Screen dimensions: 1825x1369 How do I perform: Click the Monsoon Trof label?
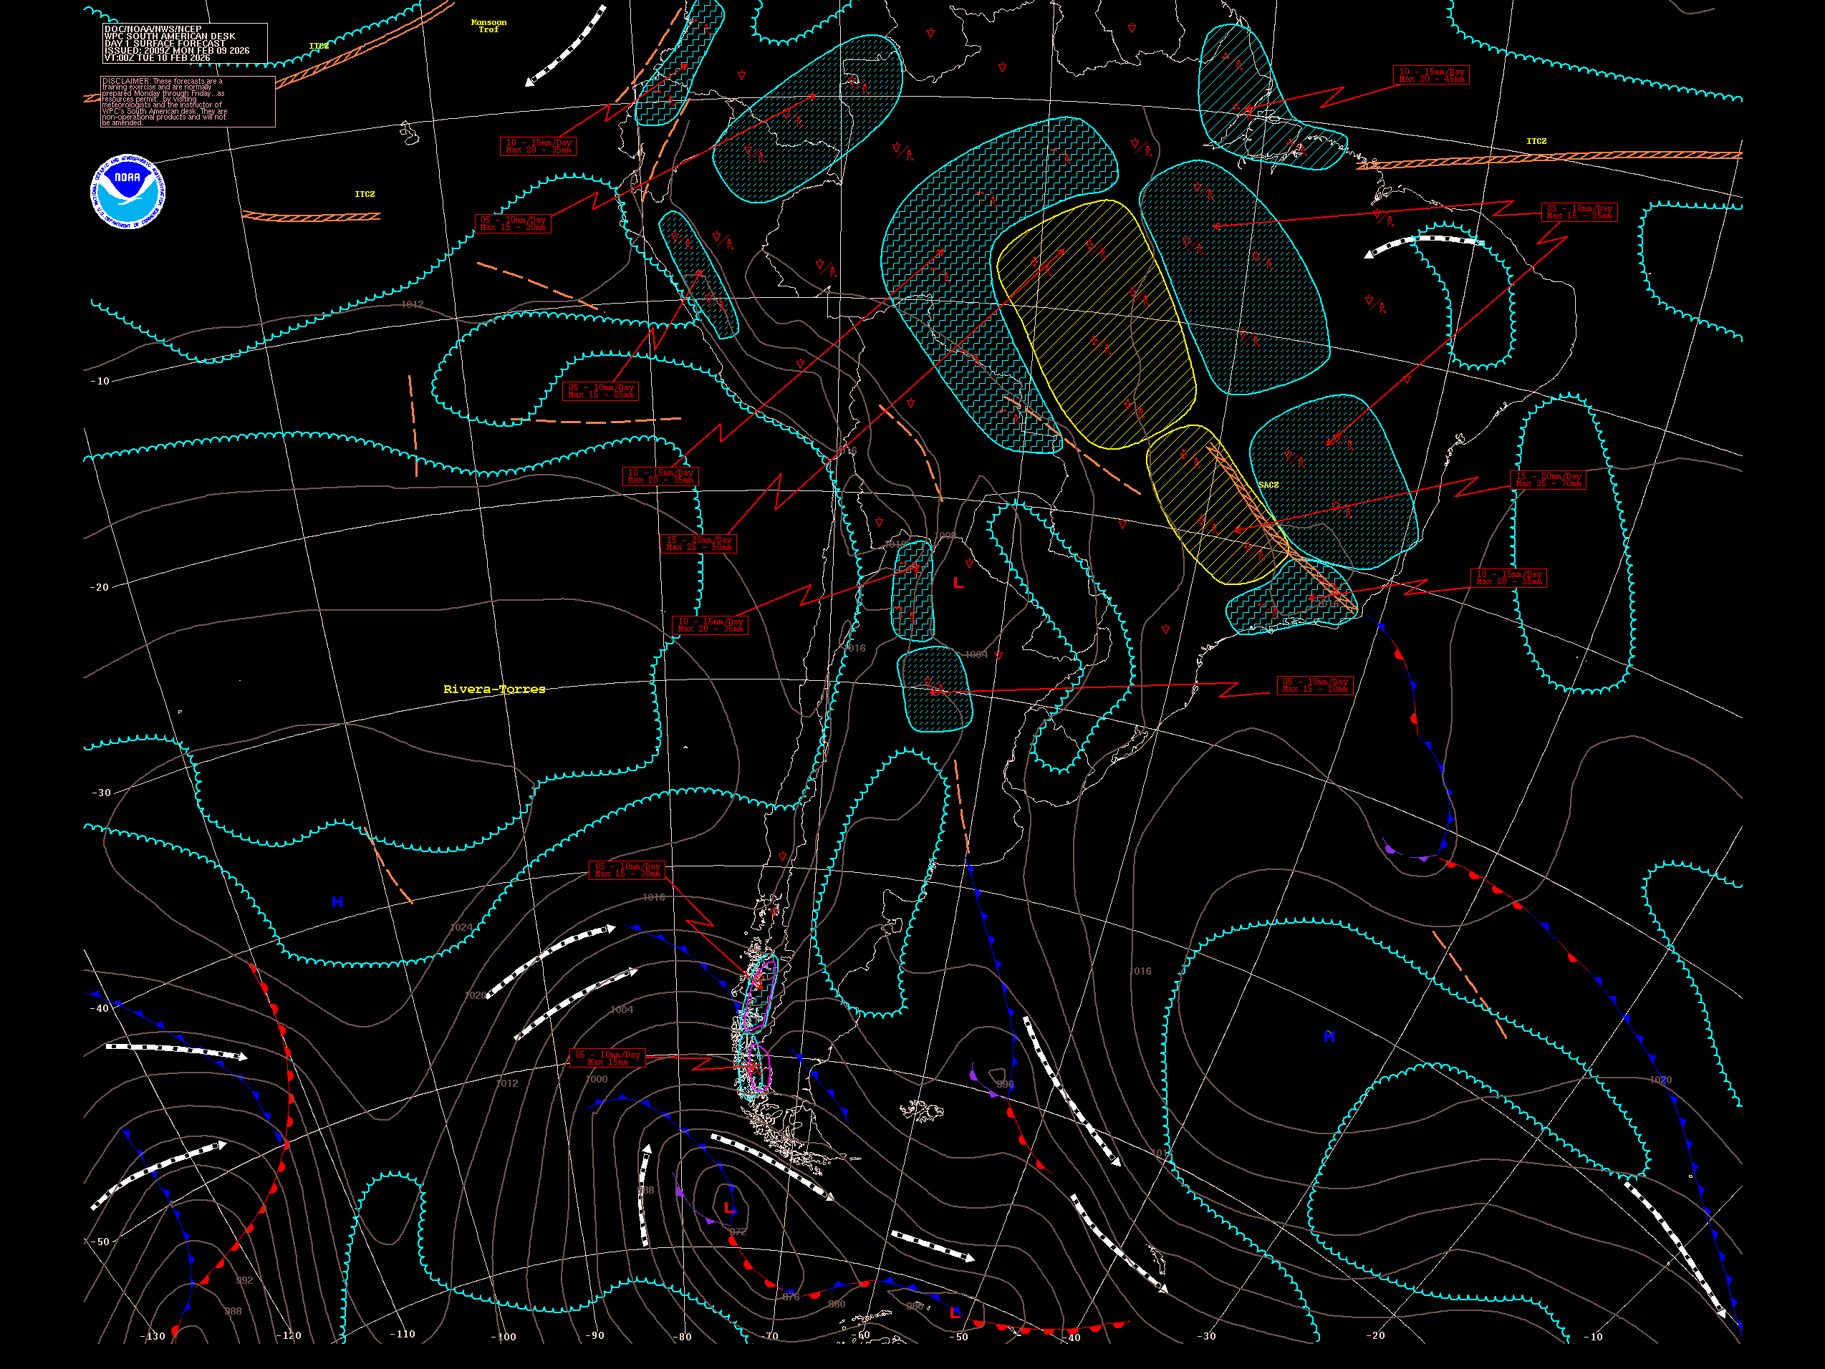(488, 26)
